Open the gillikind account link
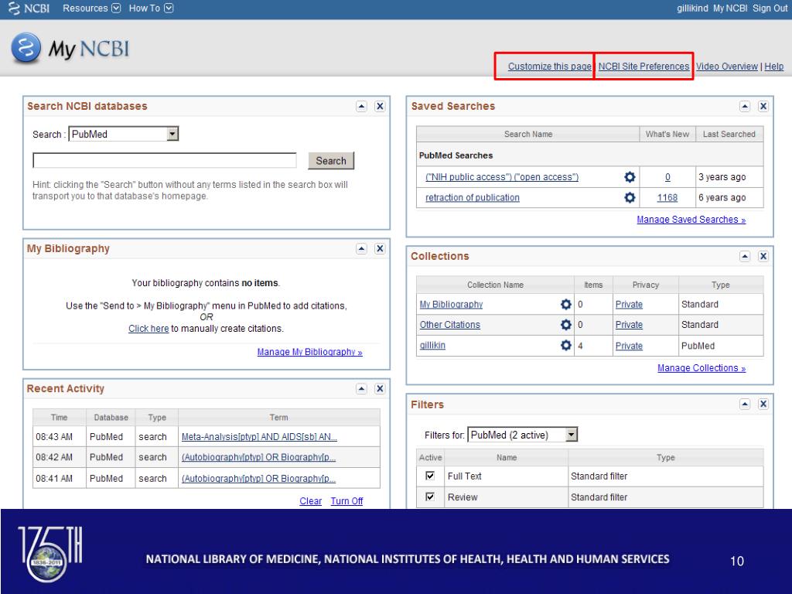The image size is (792, 594). click(692, 8)
